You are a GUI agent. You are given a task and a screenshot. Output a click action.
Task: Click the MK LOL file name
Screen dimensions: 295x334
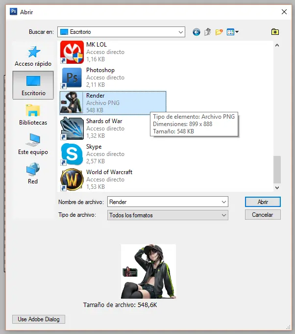point(97,45)
